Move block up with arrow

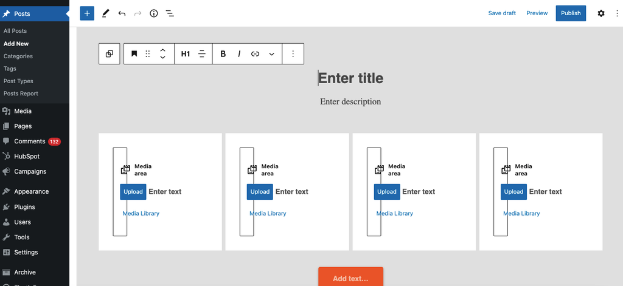(162, 50)
